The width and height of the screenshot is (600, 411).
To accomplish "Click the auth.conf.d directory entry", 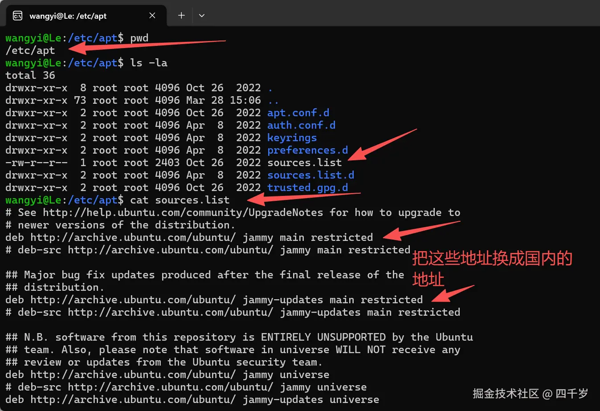I will 301,125.
